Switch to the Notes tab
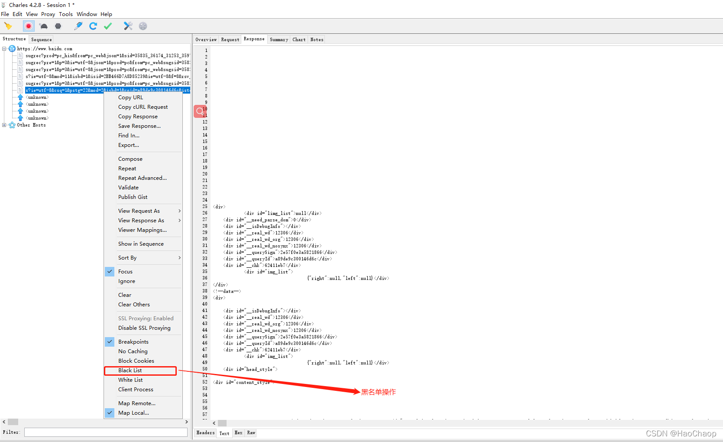723x442 pixels. click(x=317, y=39)
